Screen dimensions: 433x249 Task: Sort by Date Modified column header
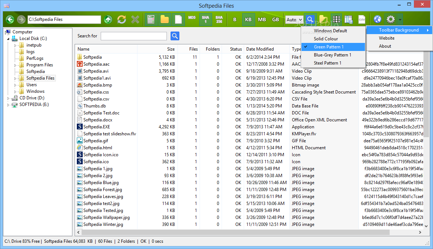coord(266,49)
